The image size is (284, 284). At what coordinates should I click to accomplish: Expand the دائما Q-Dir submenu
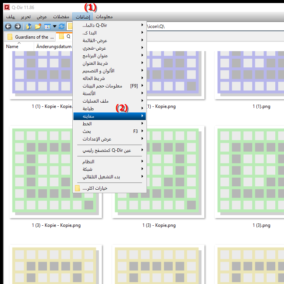(109, 25)
